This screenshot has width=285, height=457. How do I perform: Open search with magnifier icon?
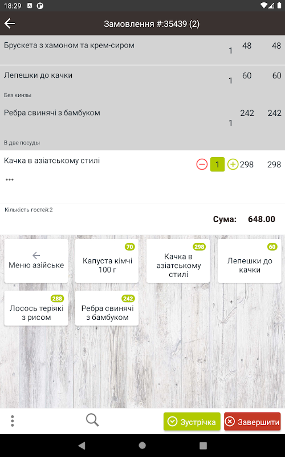point(92,420)
